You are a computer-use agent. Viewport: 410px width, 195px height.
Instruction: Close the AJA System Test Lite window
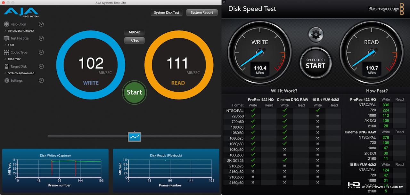click(x=3, y=3)
